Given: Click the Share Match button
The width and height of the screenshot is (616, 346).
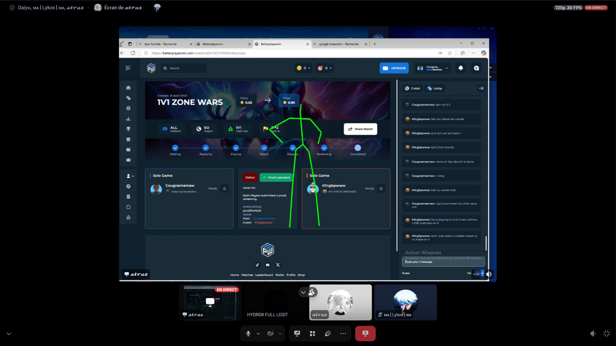Looking at the screenshot, I should tap(360, 129).
